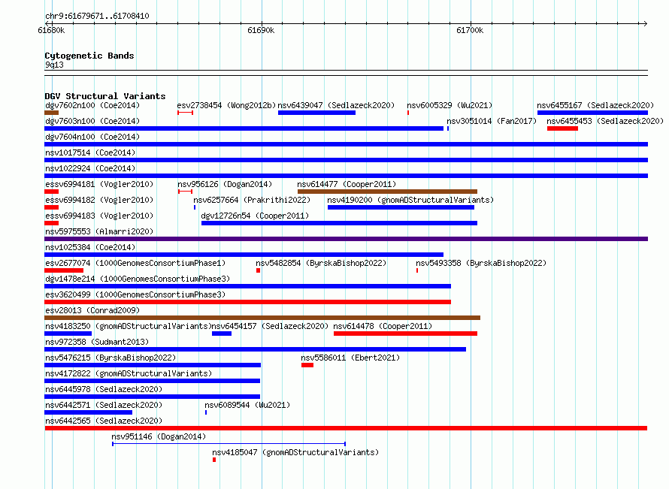Open nsv5482854 (ByrskaBishop2022) label
The image size is (669, 489).
[x=321, y=263]
